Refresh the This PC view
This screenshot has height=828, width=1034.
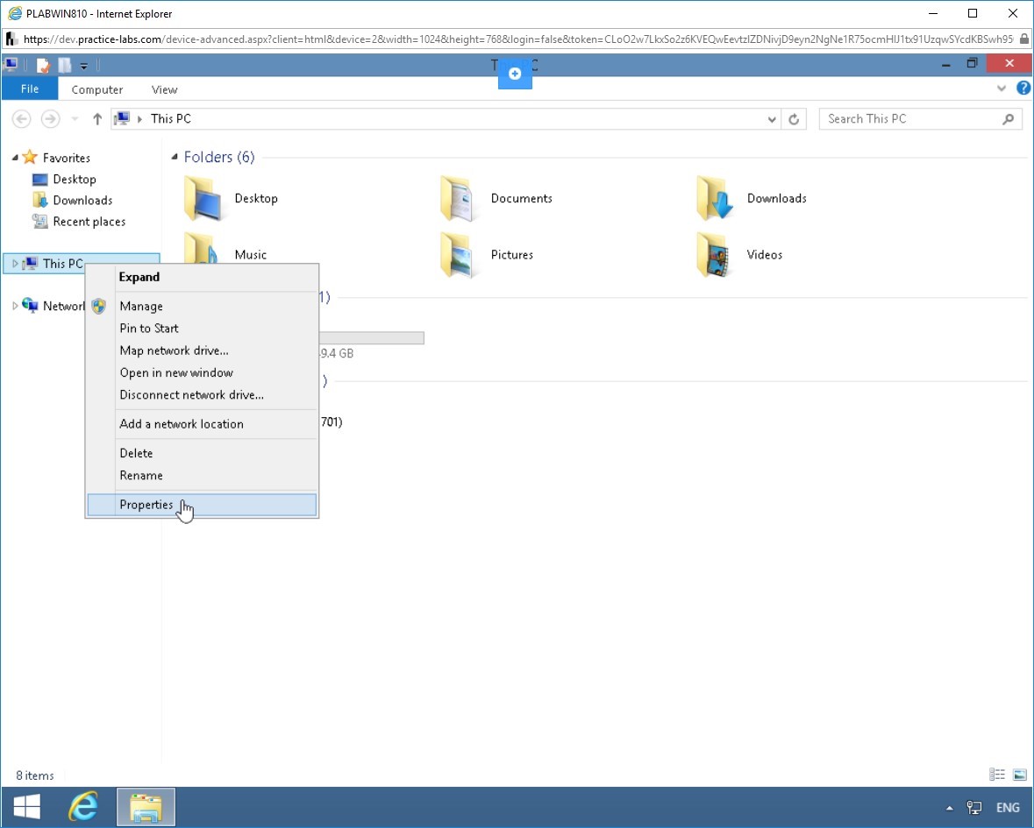[x=794, y=119]
